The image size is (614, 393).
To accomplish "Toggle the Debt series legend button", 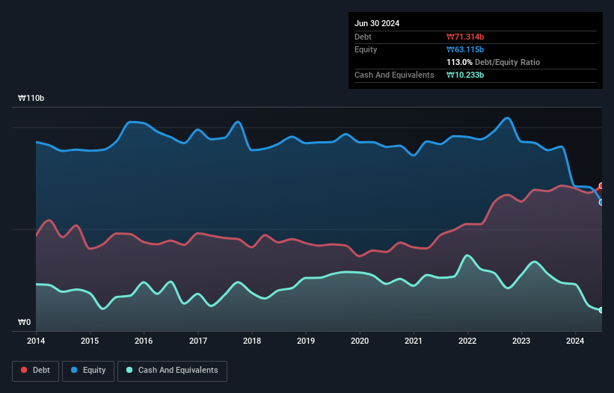I will (x=36, y=371).
